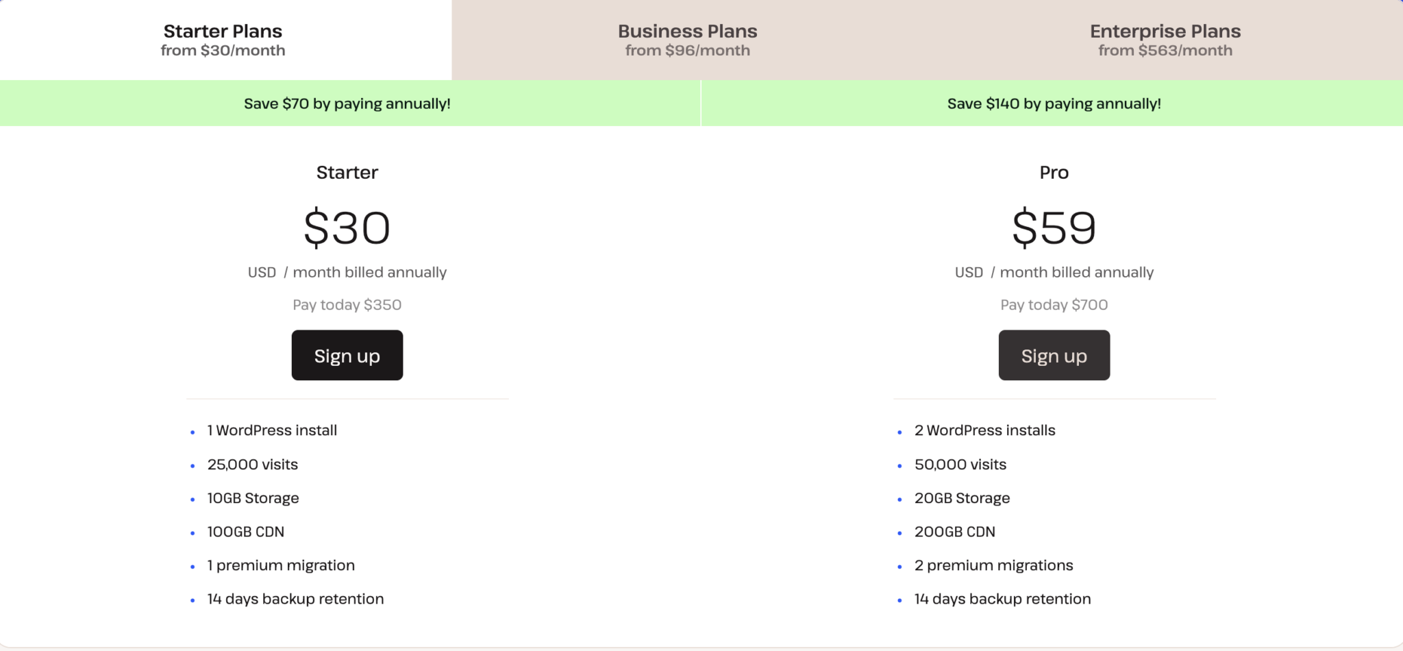Select the 1 WordPress install feature
This screenshot has height=651, width=1403.
pyautogui.click(x=272, y=430)
